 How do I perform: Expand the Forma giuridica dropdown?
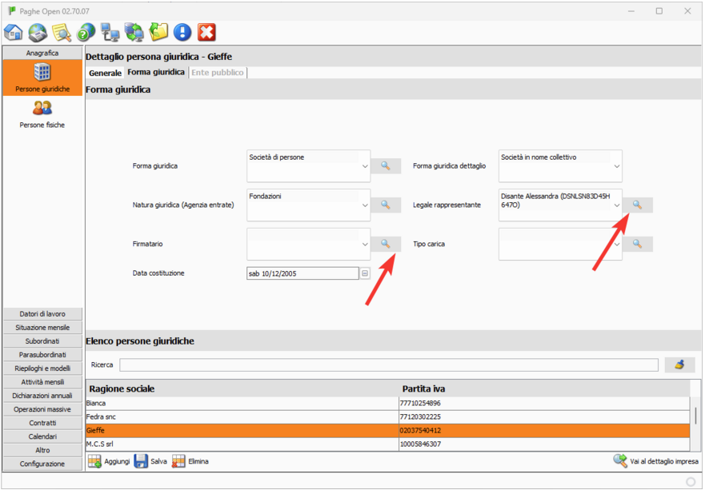[365, 166]
